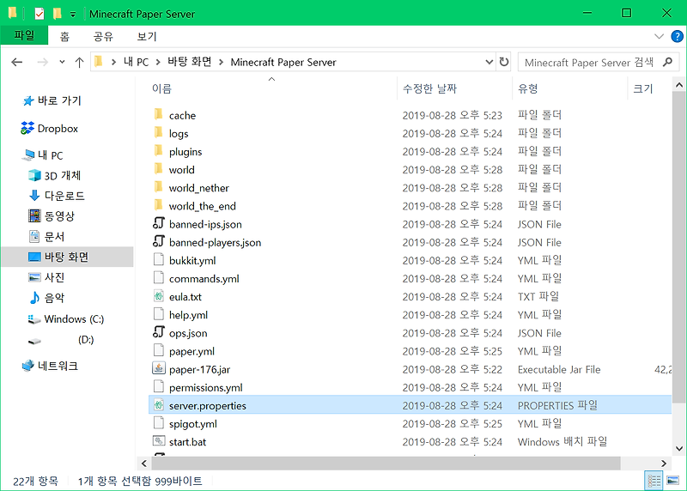Switch to large icons view

(672, 481)
